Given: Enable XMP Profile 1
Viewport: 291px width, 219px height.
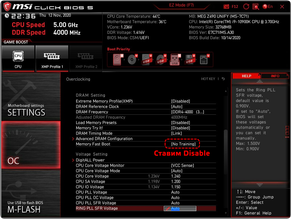Looking at the screenshot, I should pos(52,58).
